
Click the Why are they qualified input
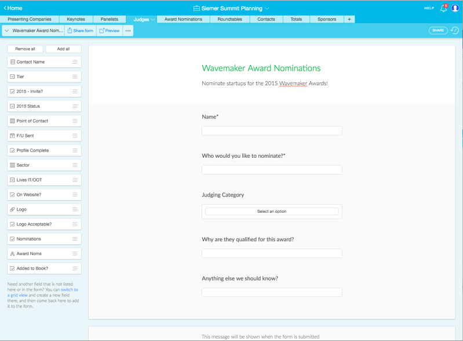click(272, 253)
